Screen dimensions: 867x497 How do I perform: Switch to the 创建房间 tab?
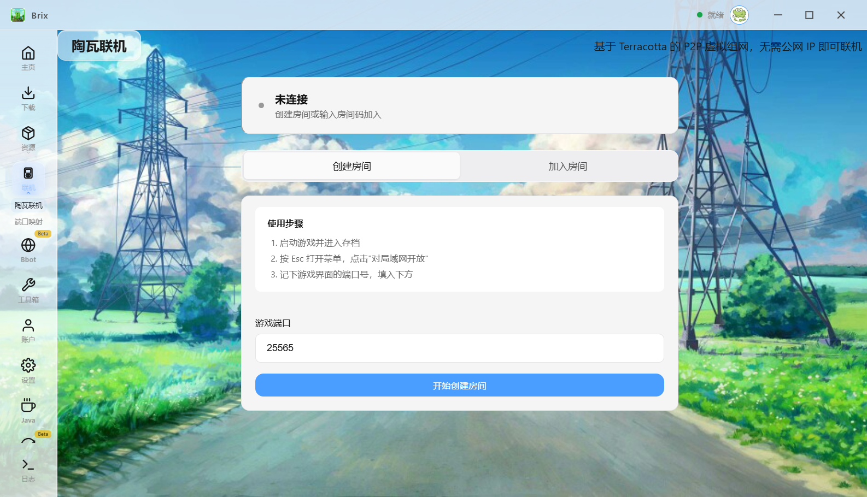point(352,166)
